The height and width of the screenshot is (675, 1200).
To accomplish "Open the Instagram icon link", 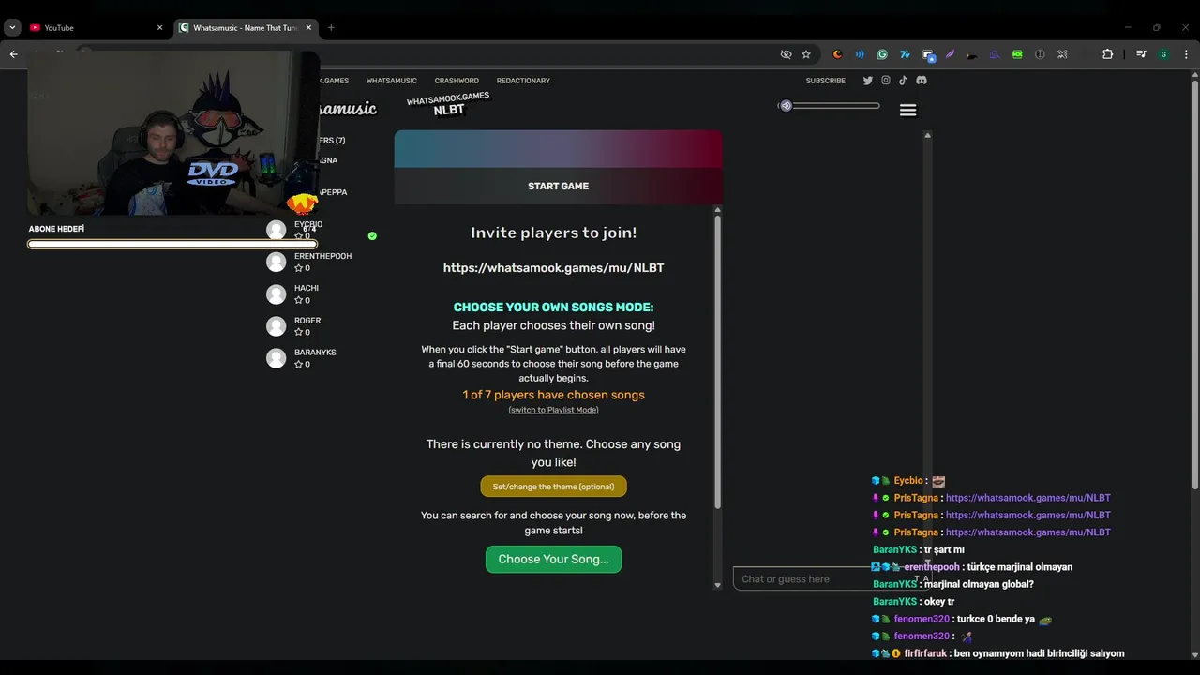I will pyautogui.click(x=886, y=81).
